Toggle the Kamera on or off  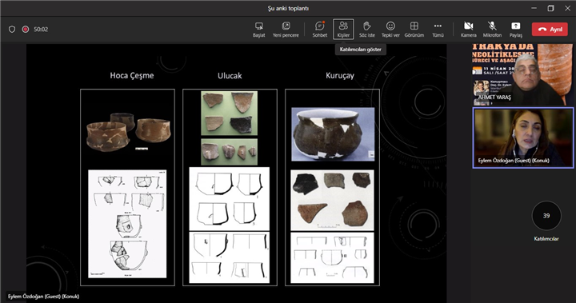click(x=468, y=30)
